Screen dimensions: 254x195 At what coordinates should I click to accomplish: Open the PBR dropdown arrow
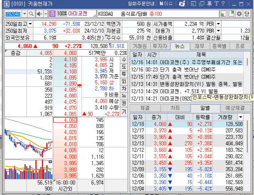point(218,31)
